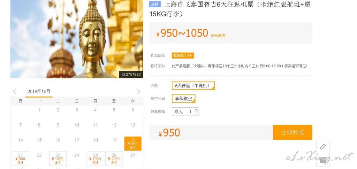Select October 21 priced ¥950

(x=21, y=159)
